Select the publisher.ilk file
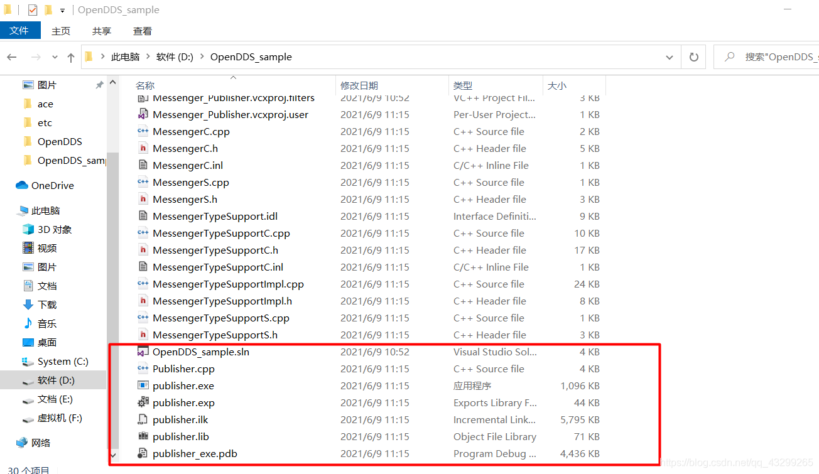819x474 pixels. [180, 420]
